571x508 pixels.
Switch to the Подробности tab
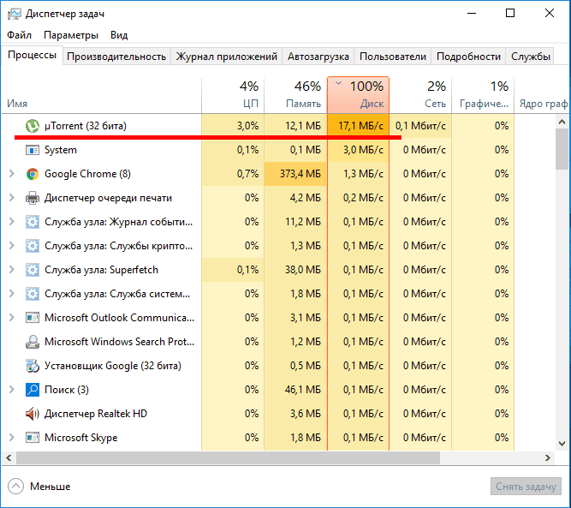click(x=468, y=57)
